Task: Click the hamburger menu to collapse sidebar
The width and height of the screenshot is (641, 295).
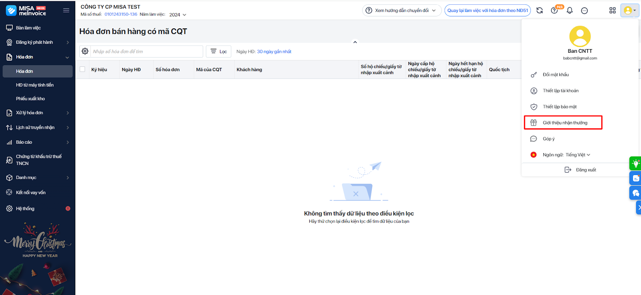Action: point(66,10)
